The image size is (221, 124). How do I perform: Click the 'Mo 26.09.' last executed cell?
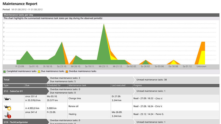coord(117,112)
